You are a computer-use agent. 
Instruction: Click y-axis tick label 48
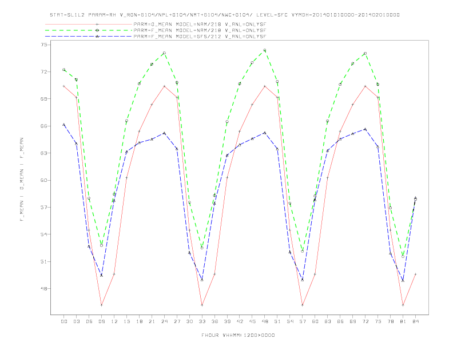coord(44,288)
